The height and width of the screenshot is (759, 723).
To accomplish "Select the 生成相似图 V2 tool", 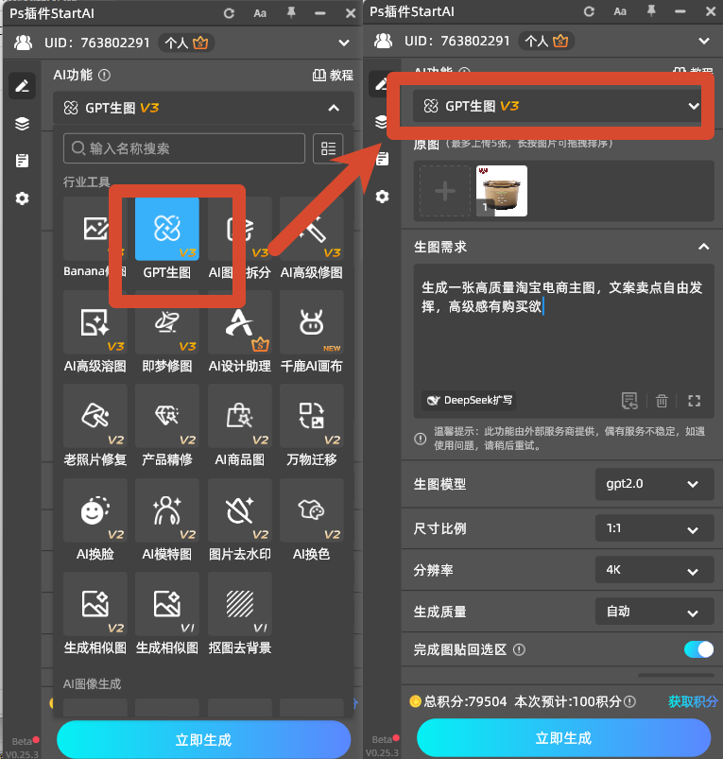I will pos(95,604).
